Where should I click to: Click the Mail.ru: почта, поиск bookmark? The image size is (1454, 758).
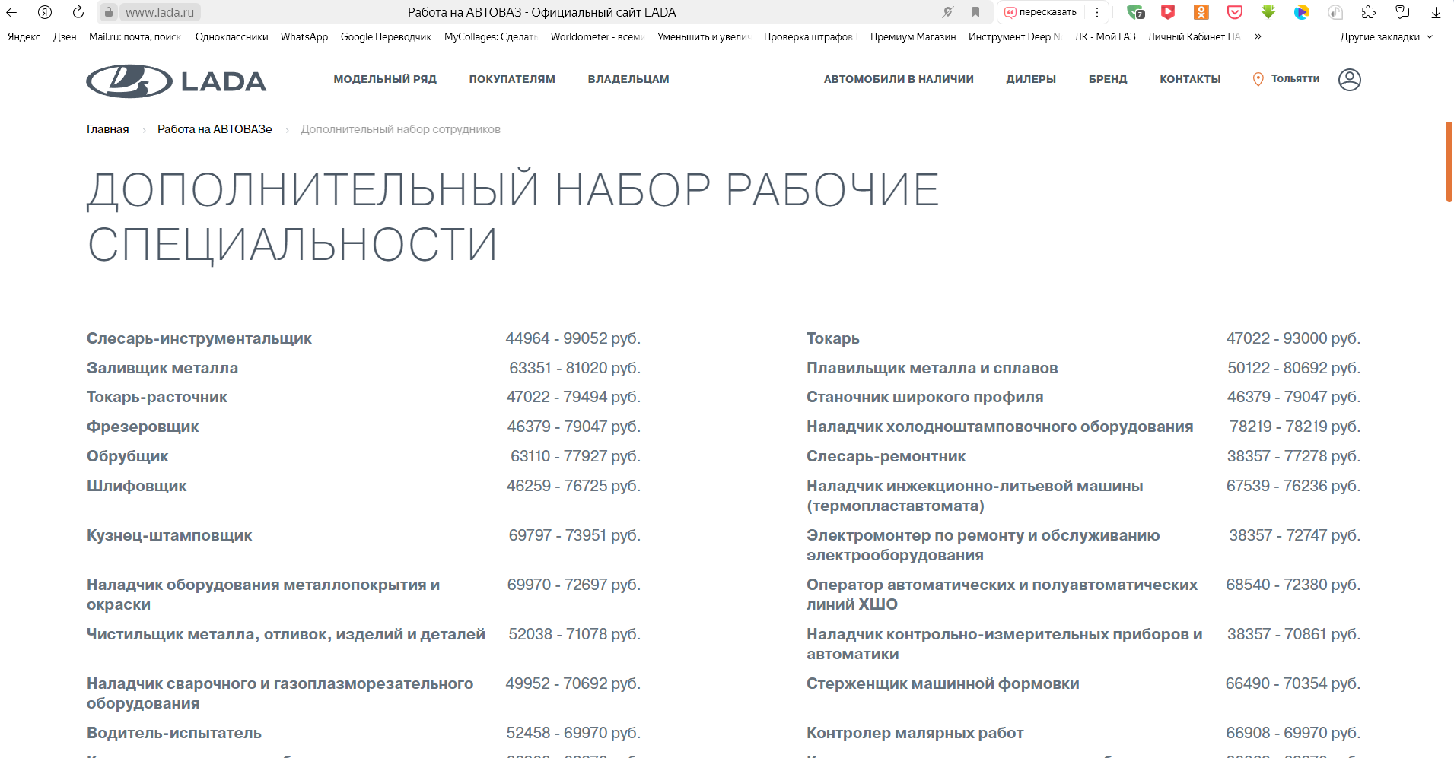point(135,36)
